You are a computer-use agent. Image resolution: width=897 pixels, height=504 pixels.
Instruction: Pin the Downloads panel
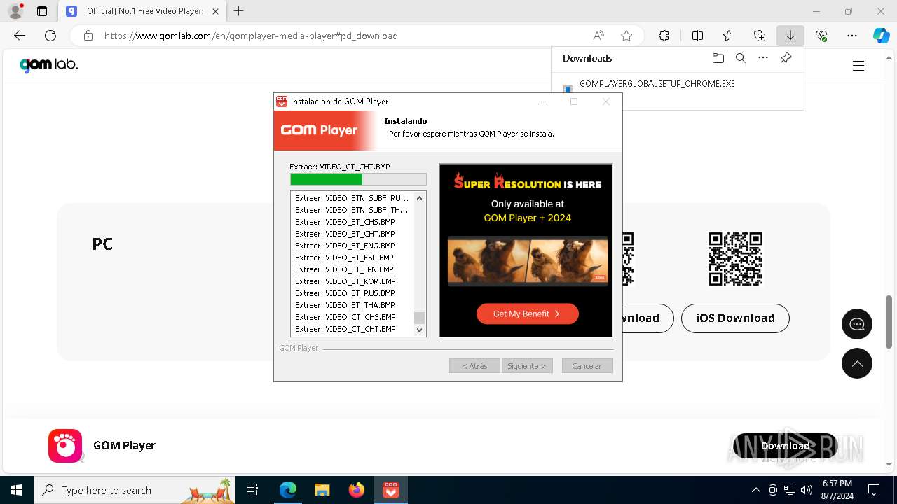point(786,58)
